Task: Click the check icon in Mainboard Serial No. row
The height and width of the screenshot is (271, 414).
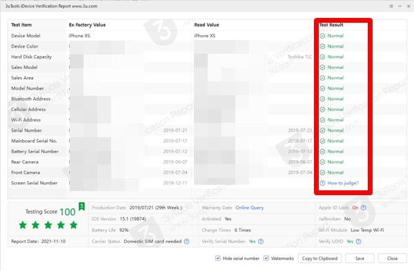Action: pyautogui.click(x=322, y=141)
